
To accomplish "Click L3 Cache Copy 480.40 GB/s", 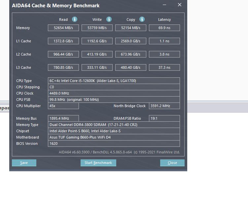I will tap(131, 67).
